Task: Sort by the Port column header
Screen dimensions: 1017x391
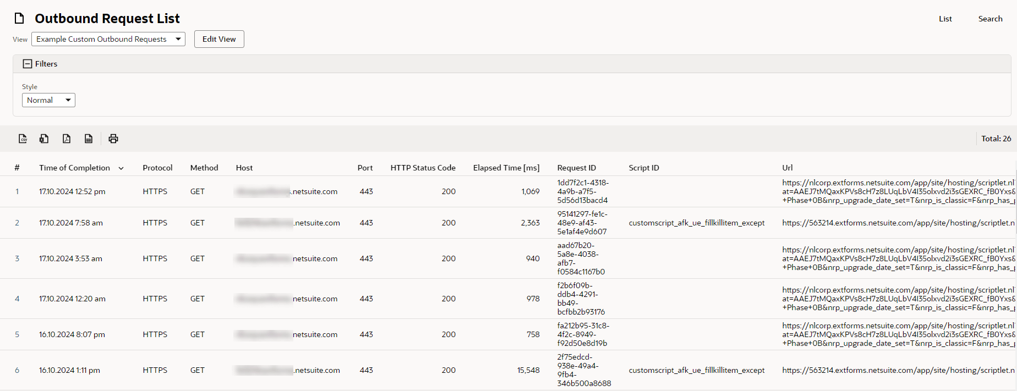Action: (x=365, y=168)
